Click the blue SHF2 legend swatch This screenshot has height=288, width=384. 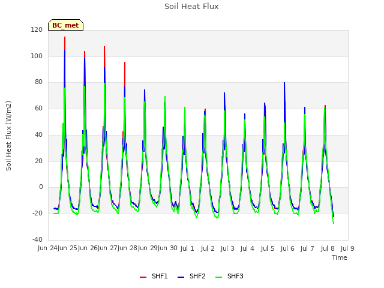tap(181, 277)
